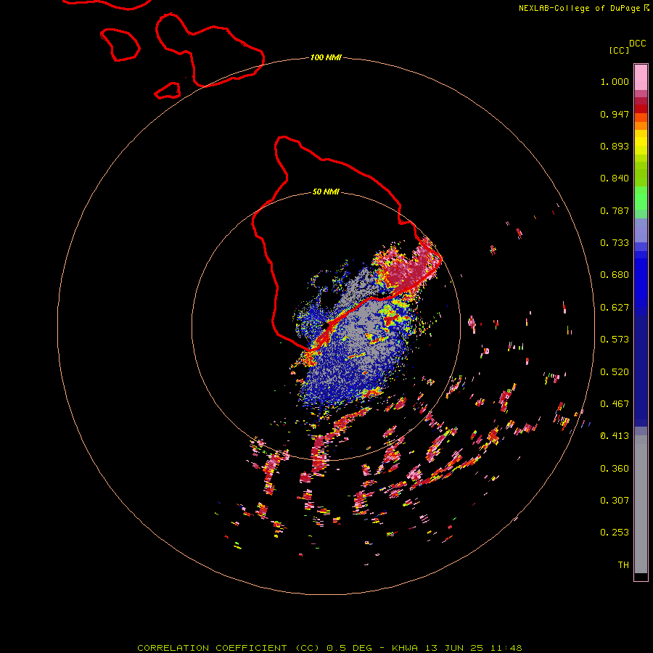Screen dimensions: 653x653
Task: Click the 0.360 color scale value
Action: 615,469
